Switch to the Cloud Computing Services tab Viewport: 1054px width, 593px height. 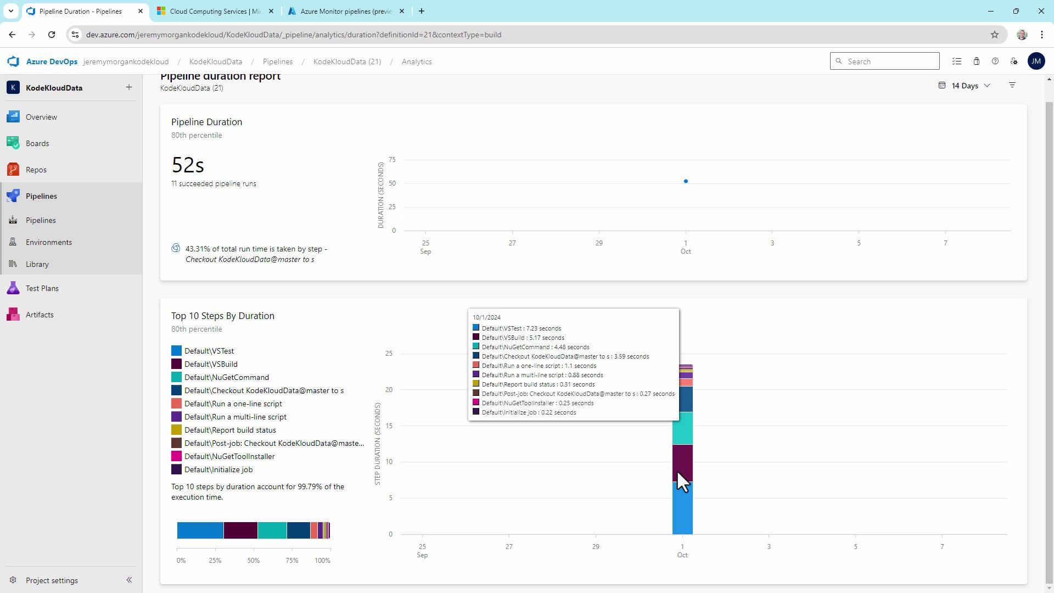tap(215, 11)
